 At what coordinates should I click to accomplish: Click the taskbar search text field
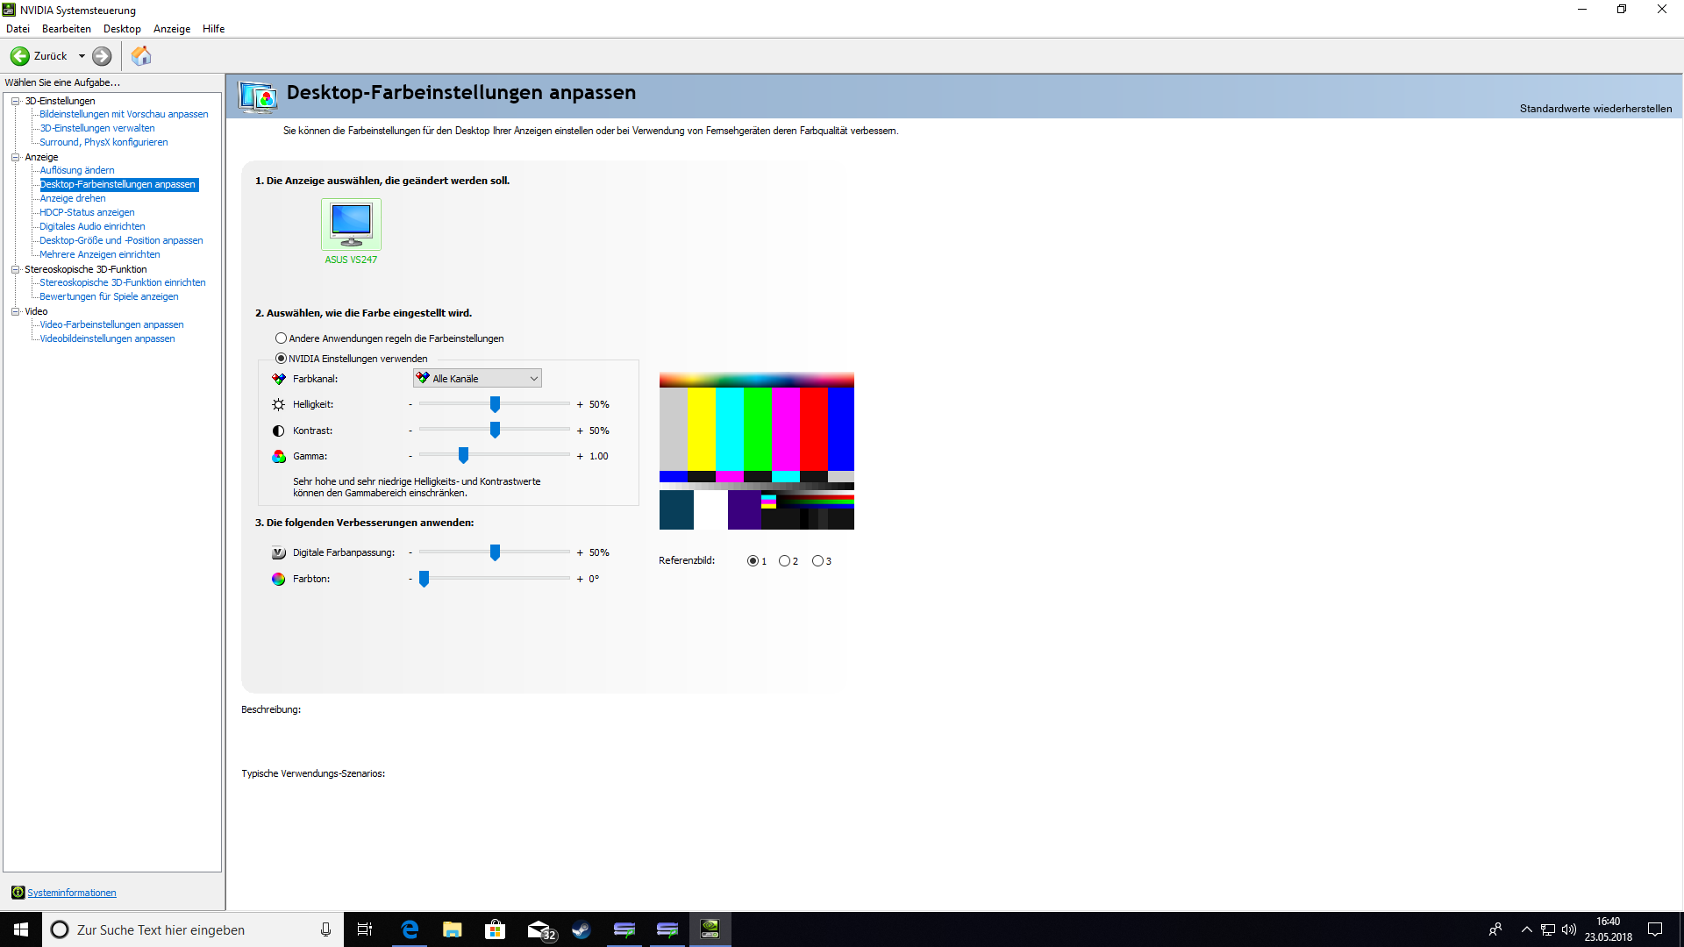(x=193, y=929)
